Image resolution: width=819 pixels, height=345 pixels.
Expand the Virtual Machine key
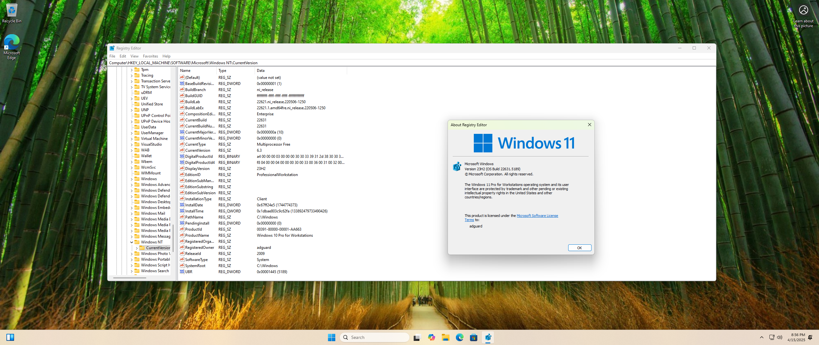132,138
